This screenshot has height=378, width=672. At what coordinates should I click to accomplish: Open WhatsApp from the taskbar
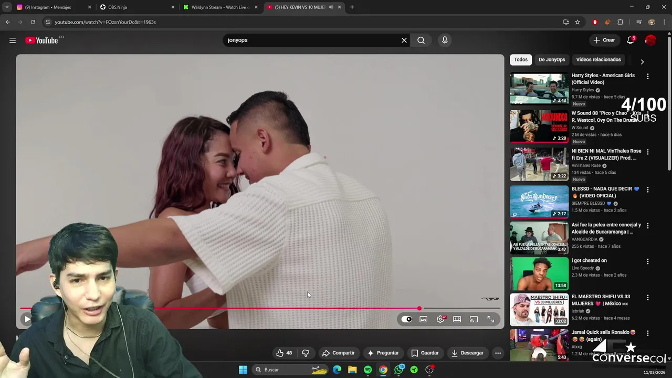(x=399, y=370)
